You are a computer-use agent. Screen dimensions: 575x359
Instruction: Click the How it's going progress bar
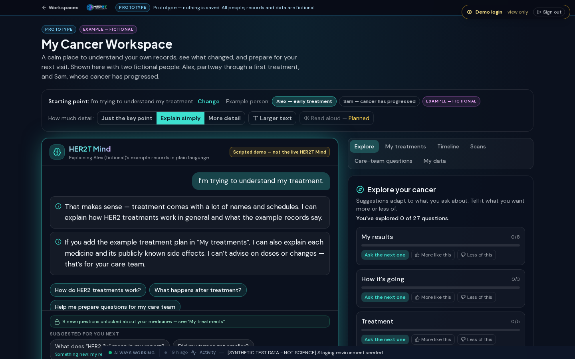point(440,288)
